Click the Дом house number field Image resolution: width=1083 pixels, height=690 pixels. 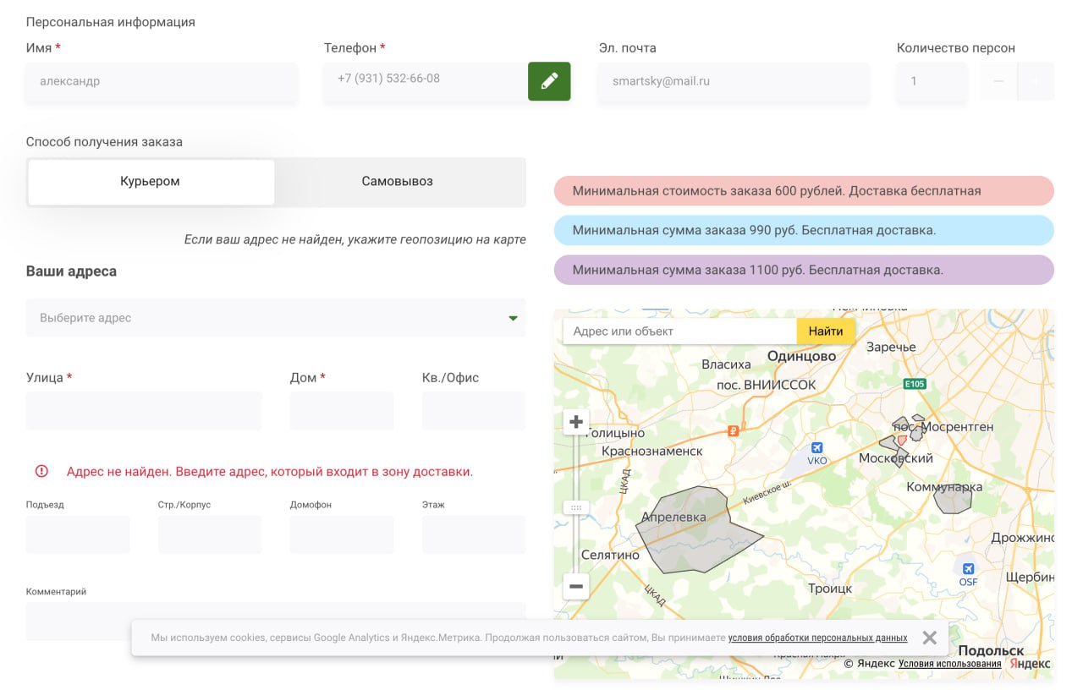[342, 411]
